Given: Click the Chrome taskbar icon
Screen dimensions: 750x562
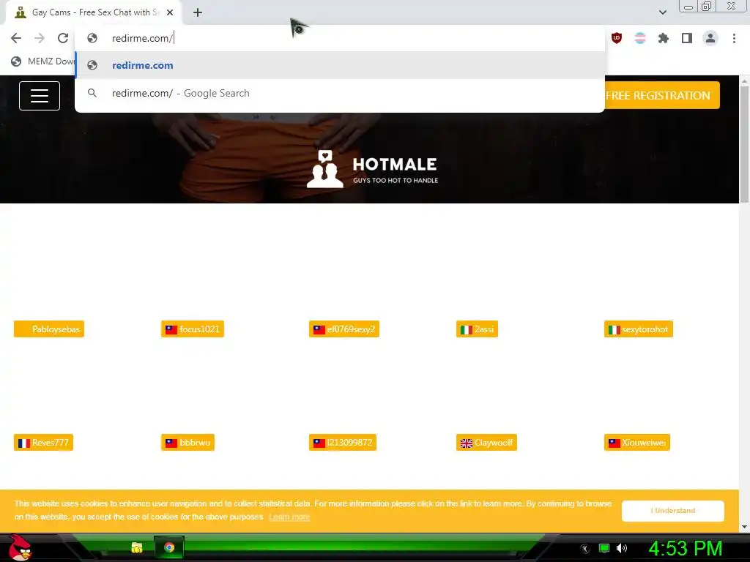Looking at the screenshot, I should 169,547.
